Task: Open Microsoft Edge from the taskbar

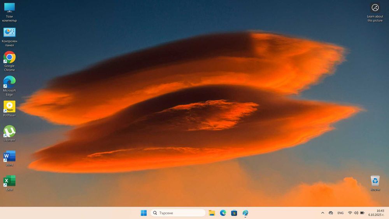Action: point(223,213)
